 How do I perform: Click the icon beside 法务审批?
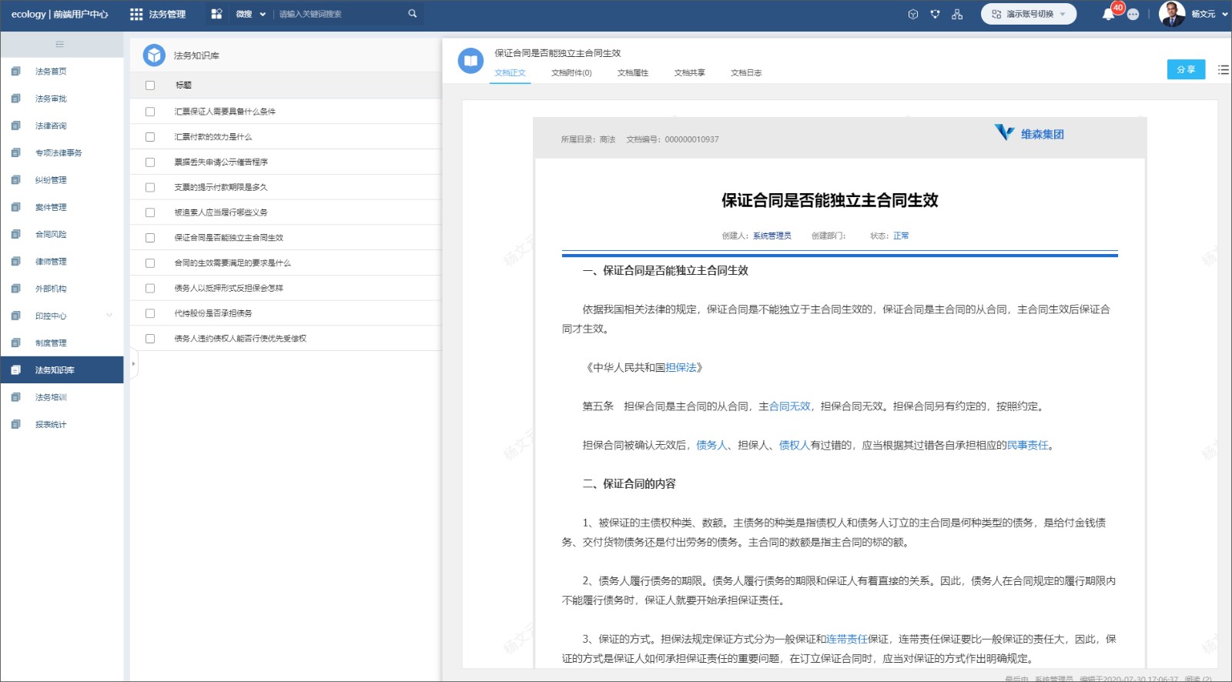coord(16,99)
